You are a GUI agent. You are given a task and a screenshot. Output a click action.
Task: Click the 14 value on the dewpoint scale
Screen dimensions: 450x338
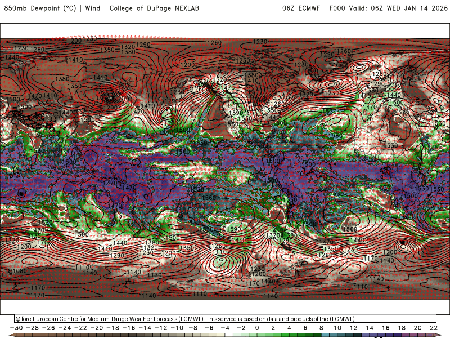coord(370,328)
